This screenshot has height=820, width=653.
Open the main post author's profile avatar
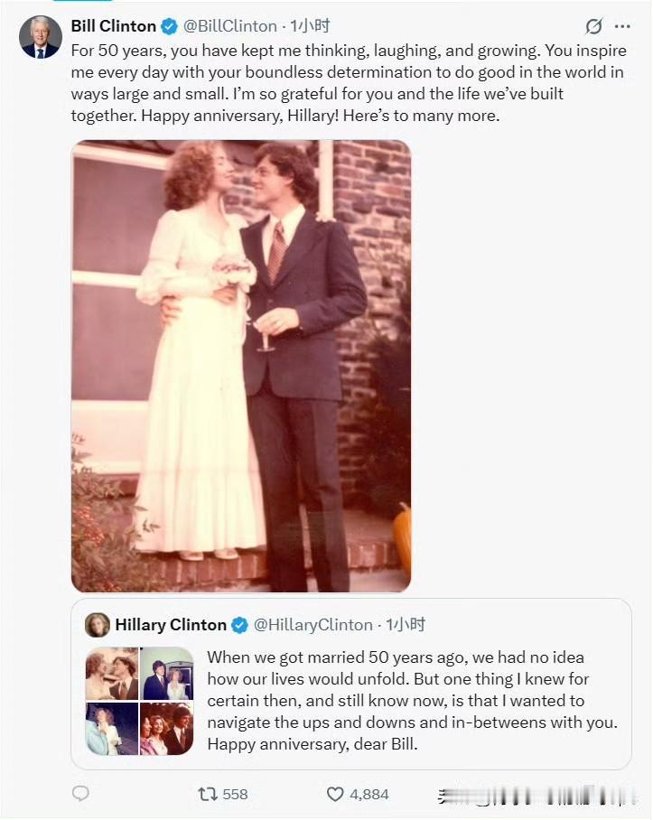(41, 36)
